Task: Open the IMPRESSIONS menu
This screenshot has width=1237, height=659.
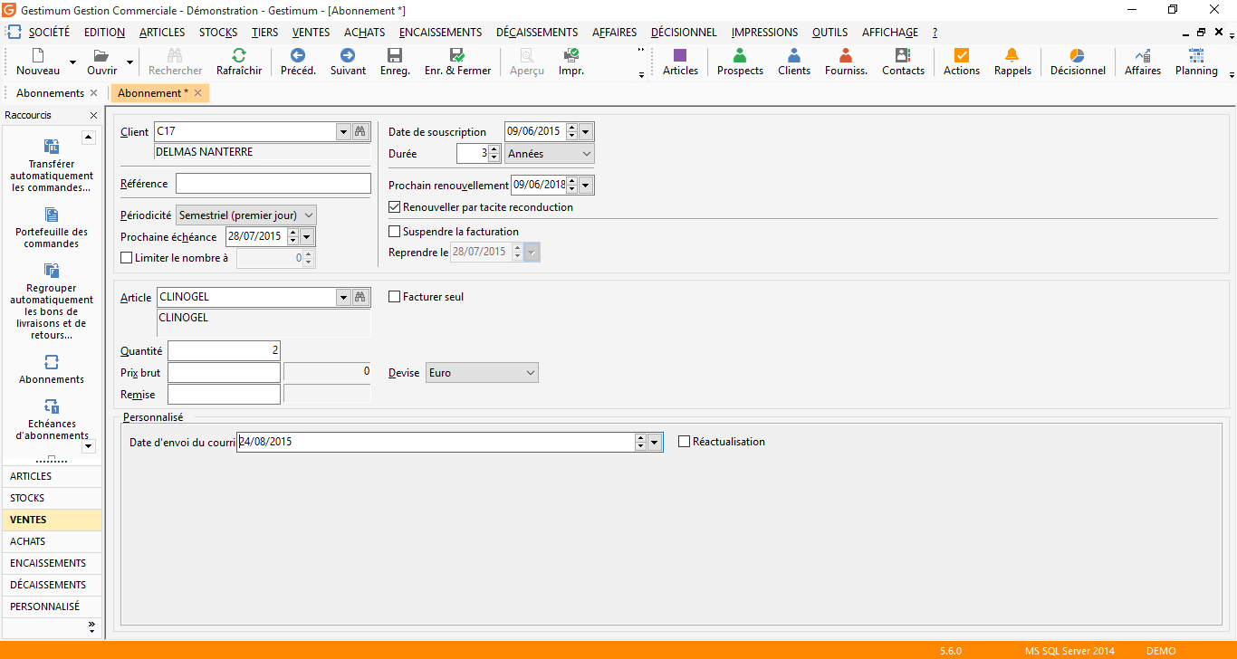Action: point(764,33)
